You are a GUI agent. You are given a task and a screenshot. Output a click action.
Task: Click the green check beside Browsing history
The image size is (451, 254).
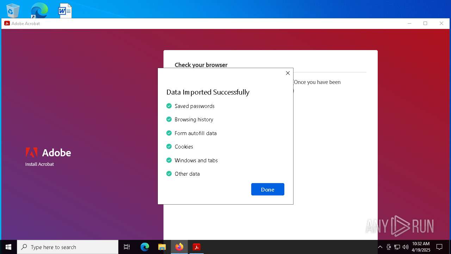pos(169,119)
